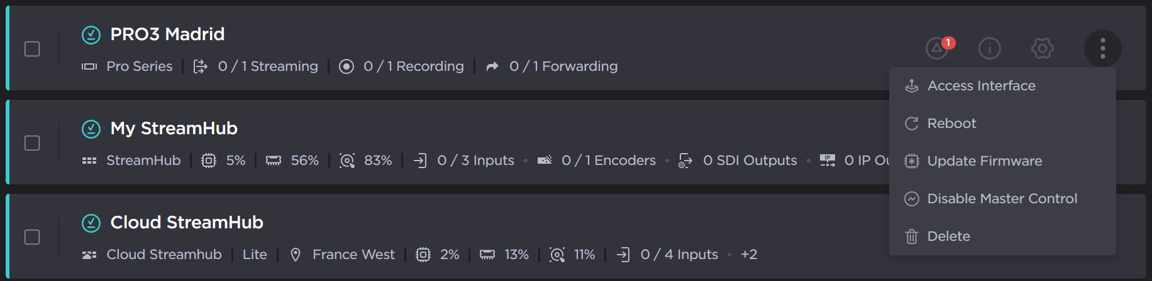Select the PRO3 Madrid checkbox
Image resolution: width=1152 pixels, height=281 pixels.
pos(32,49)
